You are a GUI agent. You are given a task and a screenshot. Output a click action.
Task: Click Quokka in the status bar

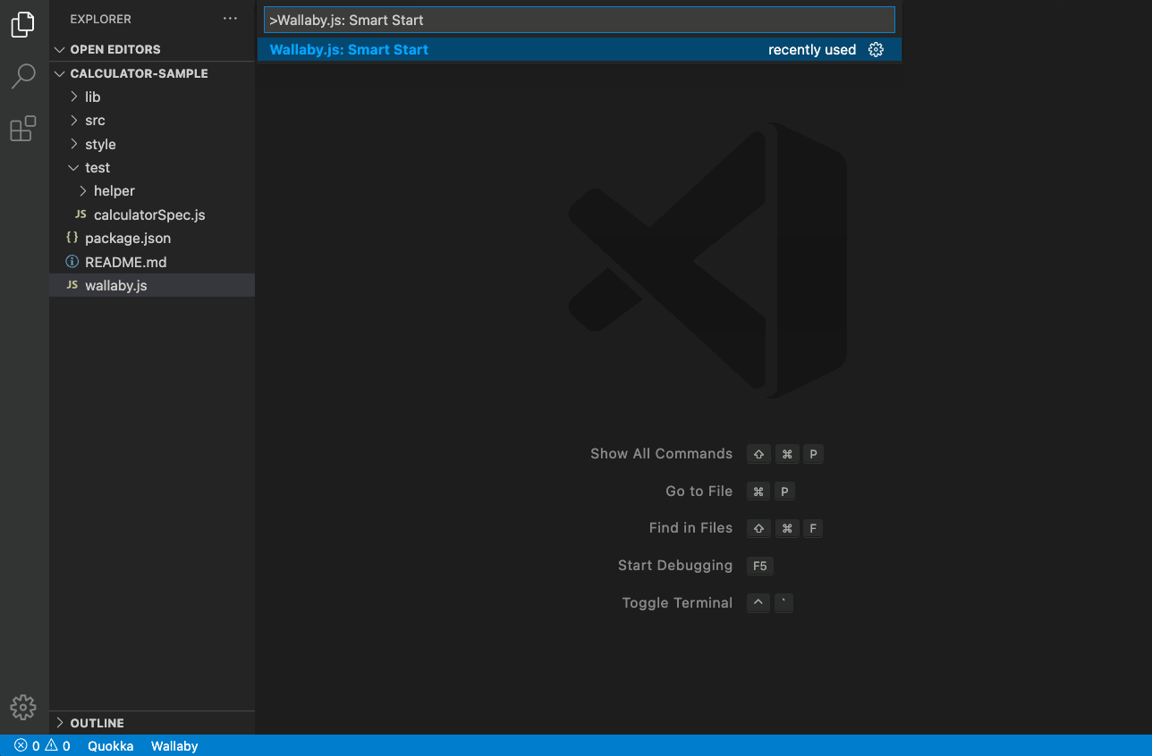111,745
